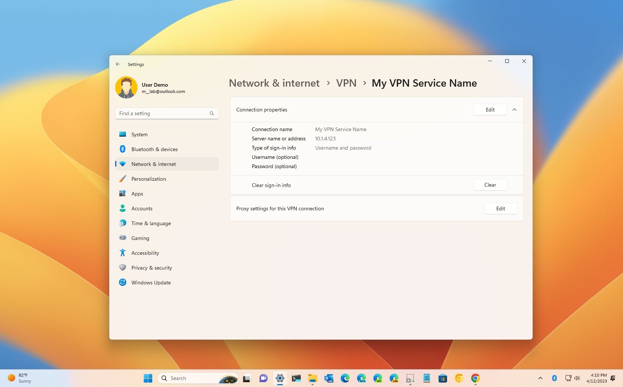Screen dimensions: 623x387
Task: Click the taskbar Search box
Action: [198, 378]
